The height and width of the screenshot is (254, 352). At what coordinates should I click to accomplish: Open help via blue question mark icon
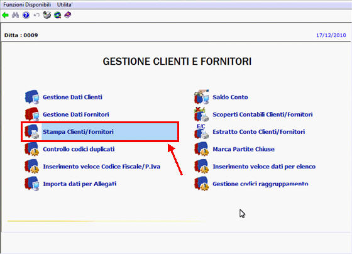tap(26, 15)
